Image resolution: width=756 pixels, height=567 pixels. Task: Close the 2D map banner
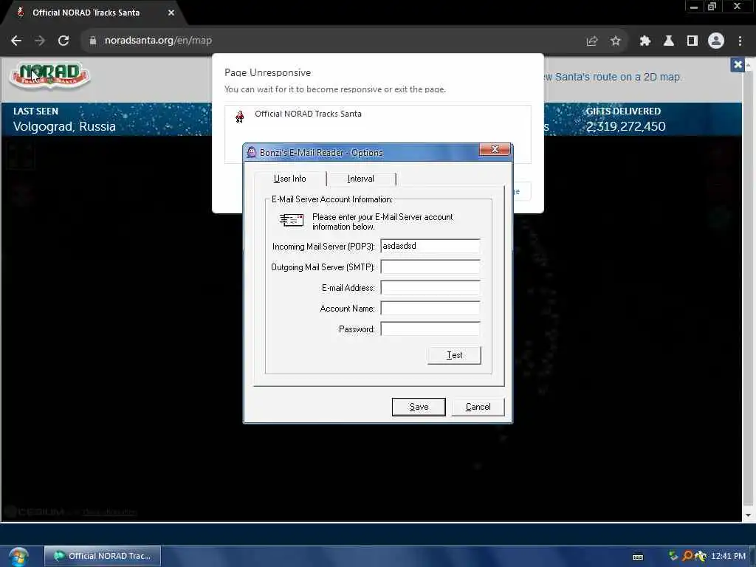coord(738,64)
